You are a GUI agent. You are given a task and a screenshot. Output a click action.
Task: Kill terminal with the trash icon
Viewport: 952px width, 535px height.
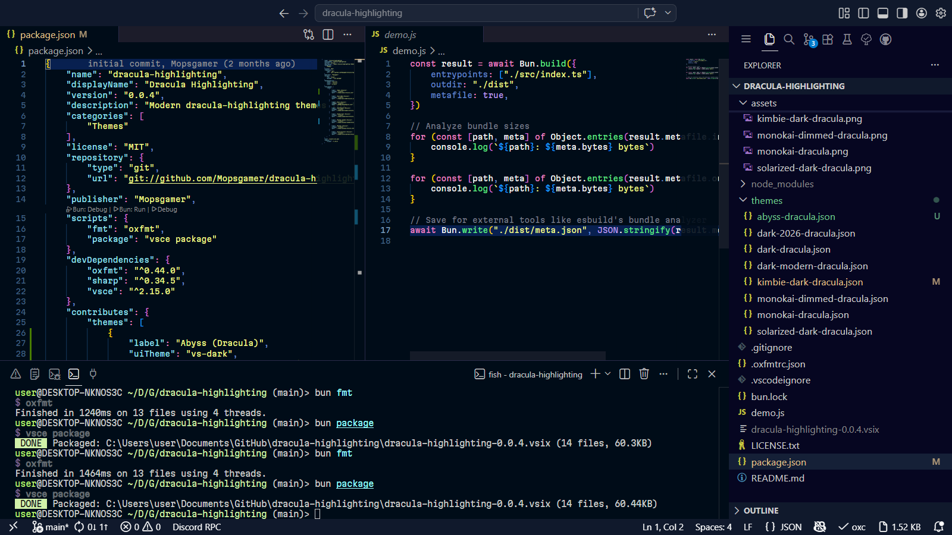click(x=644, y=374)
